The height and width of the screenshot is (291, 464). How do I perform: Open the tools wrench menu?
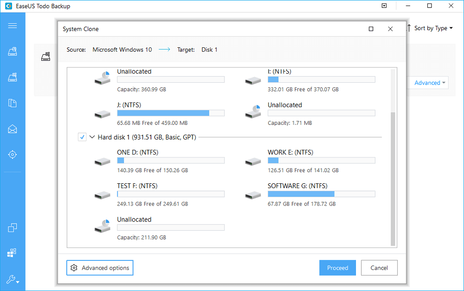13,279
